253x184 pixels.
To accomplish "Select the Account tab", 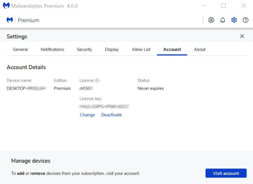I will (x=172, y=49).
